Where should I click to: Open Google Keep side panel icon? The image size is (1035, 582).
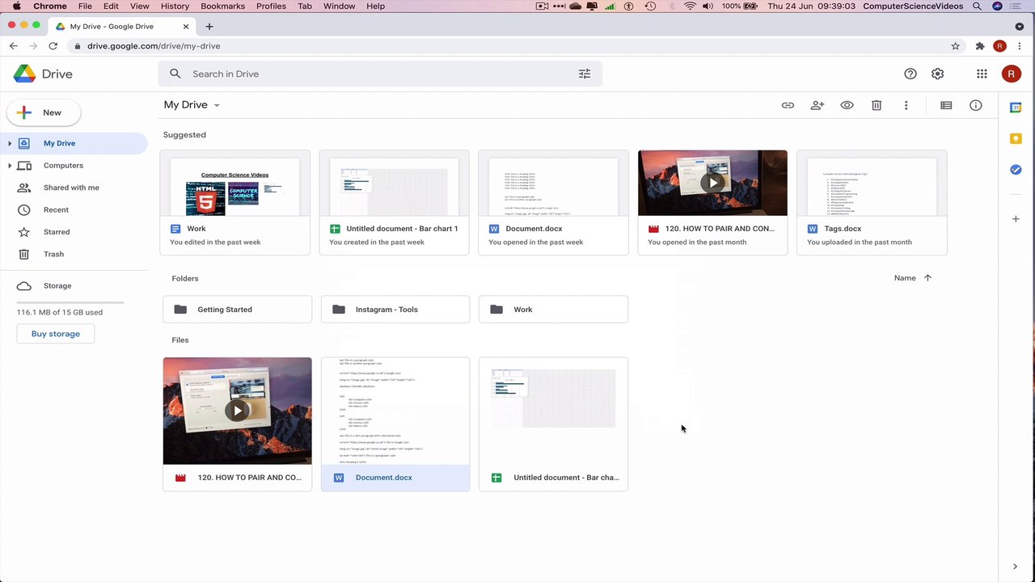pyautogui.click(x=1016, y=138)
